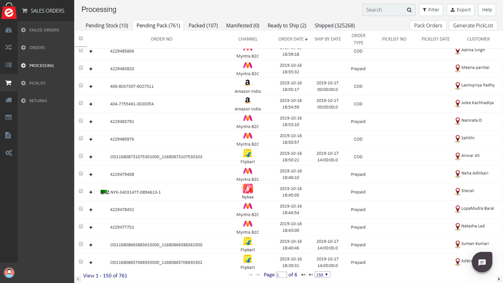The image size is (503, 283).
Task: Select the truck shipping icon in sidebar
Action: click(9, 100)
